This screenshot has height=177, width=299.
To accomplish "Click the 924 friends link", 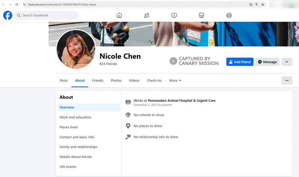I will coord(108,64).
